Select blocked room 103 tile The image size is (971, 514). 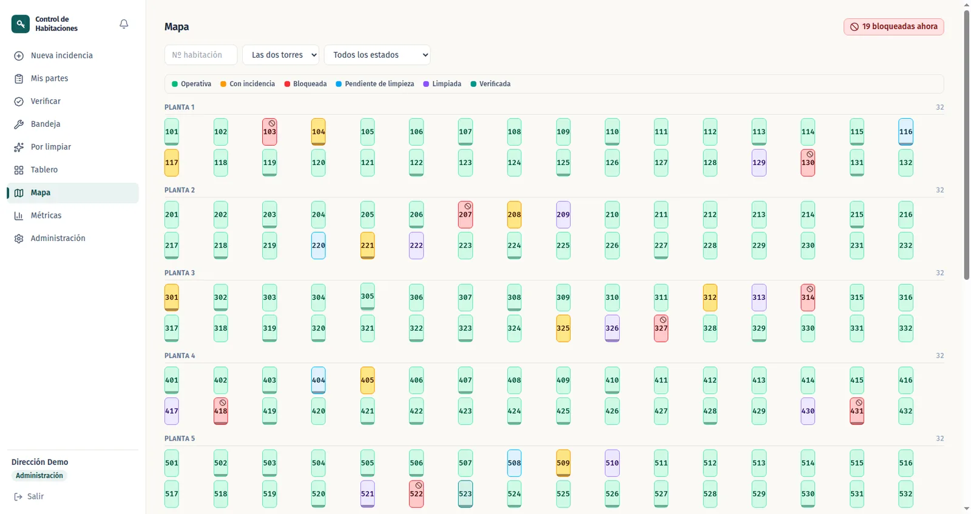[269, 132]
